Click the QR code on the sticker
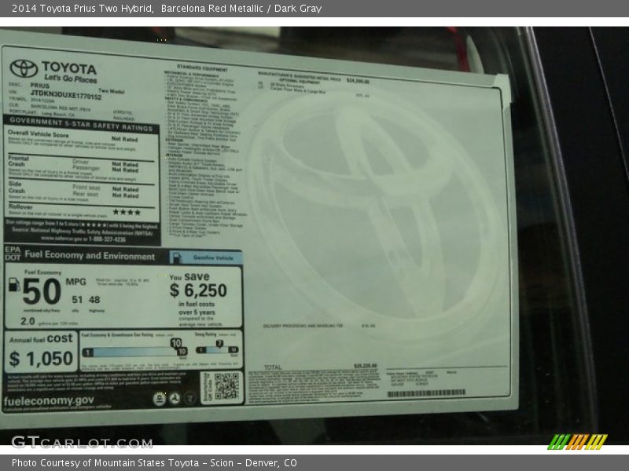 pyautogui.click(x=226, y=386)
